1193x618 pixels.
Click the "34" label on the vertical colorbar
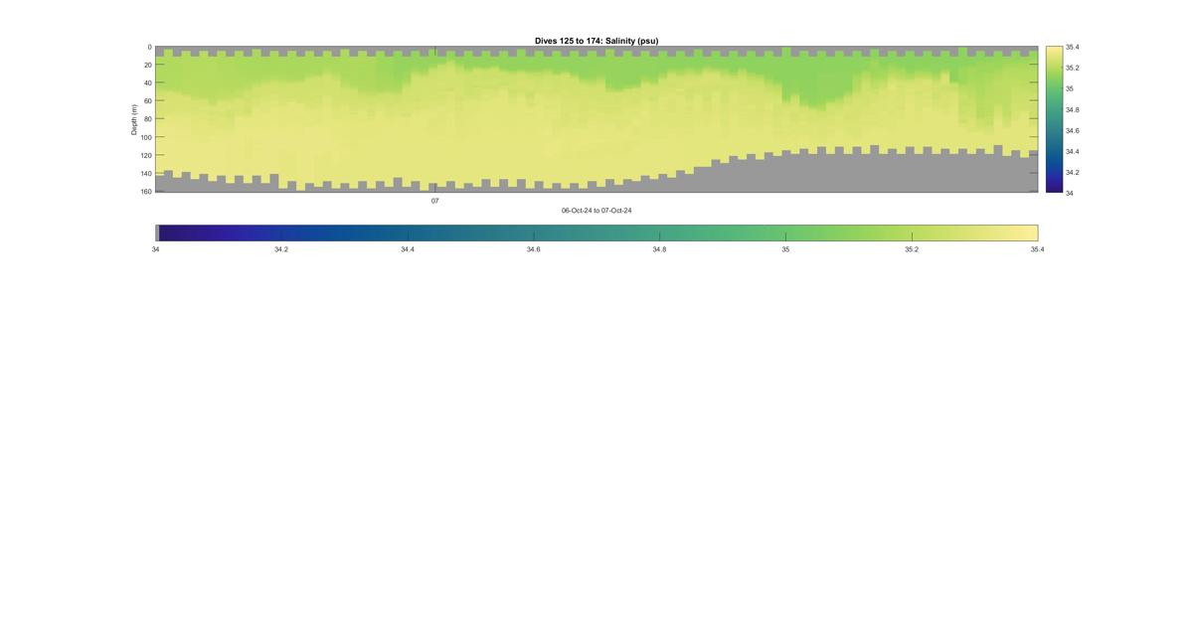1070,193
